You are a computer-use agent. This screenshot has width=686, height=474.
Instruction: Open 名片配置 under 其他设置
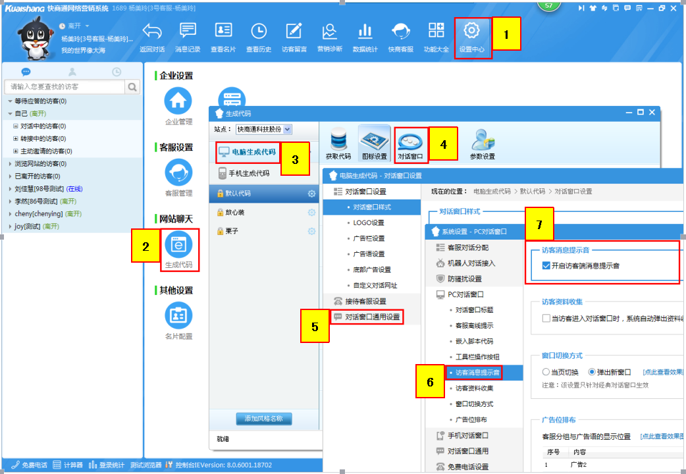pyautogui.click(x=178, y=317)
